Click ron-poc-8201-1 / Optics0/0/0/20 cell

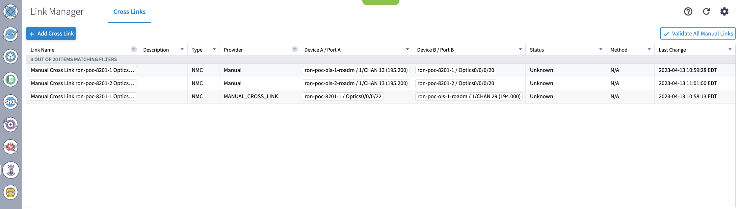[x=456, y=70]
